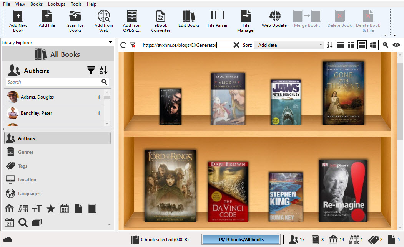Click the 15/15 books progress bar
This screenshot has height=247, width=404.
pyautogui.click(x=241, y=240)
